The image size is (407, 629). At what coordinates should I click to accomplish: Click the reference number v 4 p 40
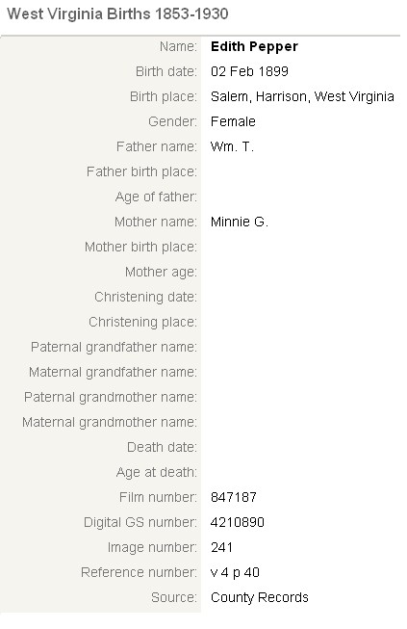[x=235, y=572]
